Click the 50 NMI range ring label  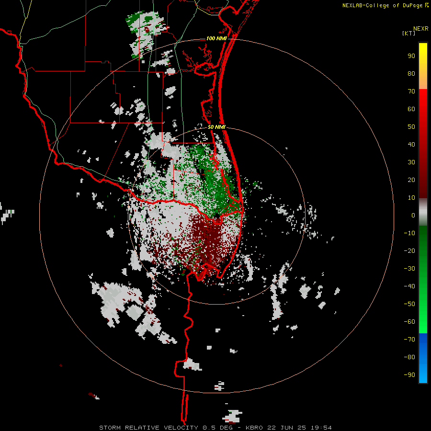[216, 127]
